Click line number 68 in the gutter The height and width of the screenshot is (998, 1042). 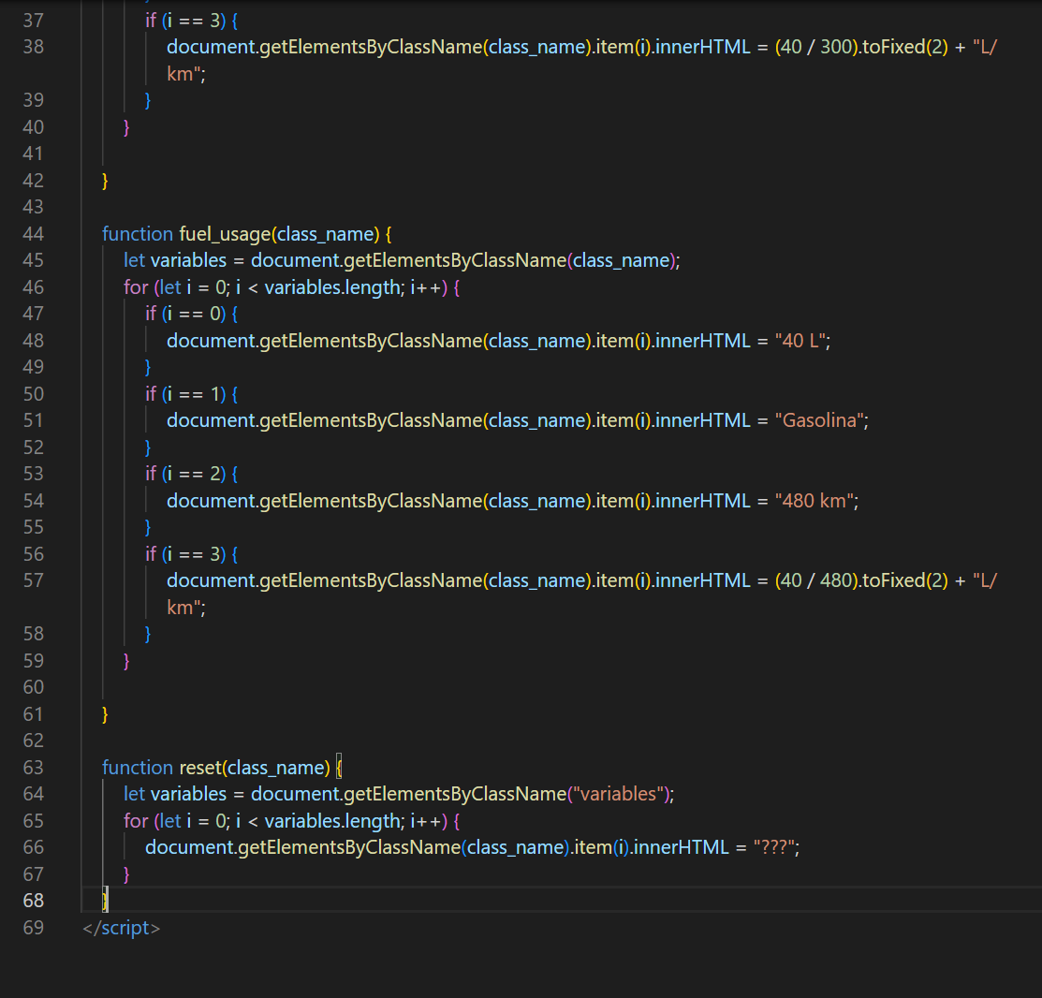[33, 901]
